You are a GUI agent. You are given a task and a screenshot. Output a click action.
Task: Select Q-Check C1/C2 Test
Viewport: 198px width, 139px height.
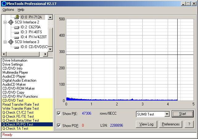(x=27, y=112)
